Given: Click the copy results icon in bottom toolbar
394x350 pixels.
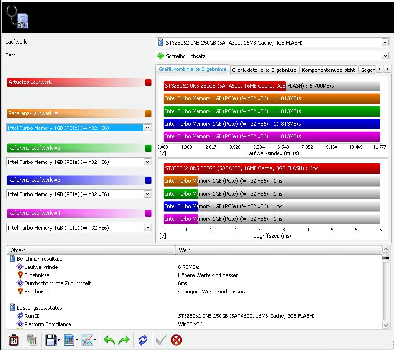Looking at the screenshot, I should point(32,340).
